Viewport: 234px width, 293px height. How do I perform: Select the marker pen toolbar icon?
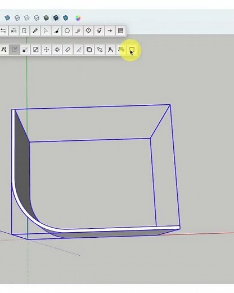tap(35, 30)
